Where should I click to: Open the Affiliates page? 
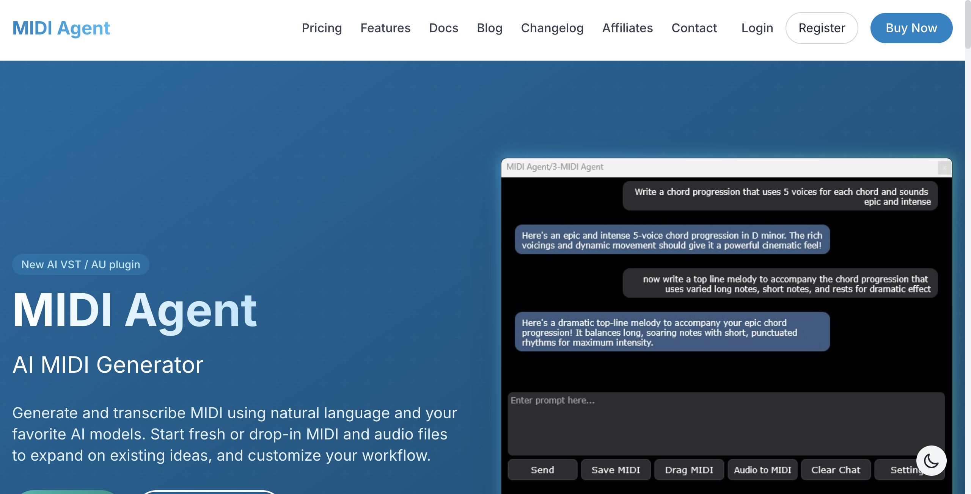tap(628, 28)
